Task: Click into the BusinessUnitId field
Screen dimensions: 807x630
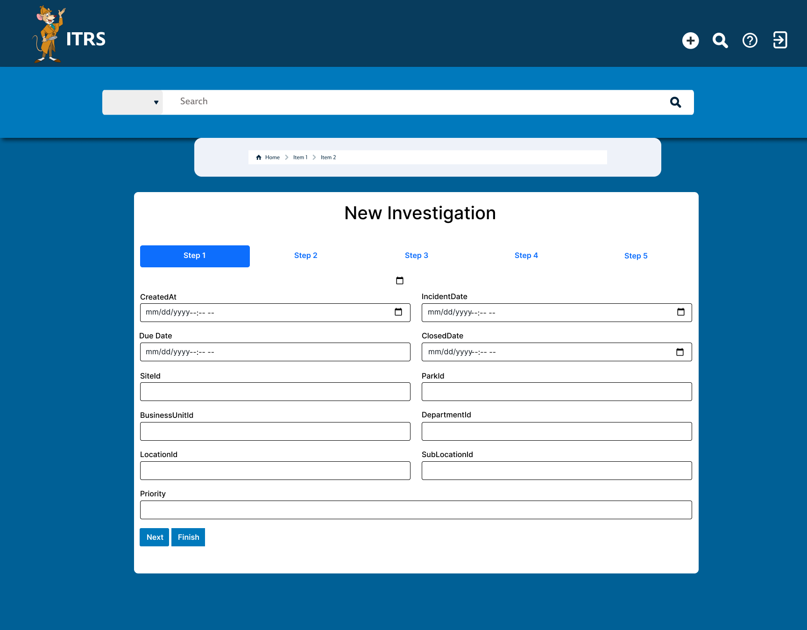Action: click(275, 431)
